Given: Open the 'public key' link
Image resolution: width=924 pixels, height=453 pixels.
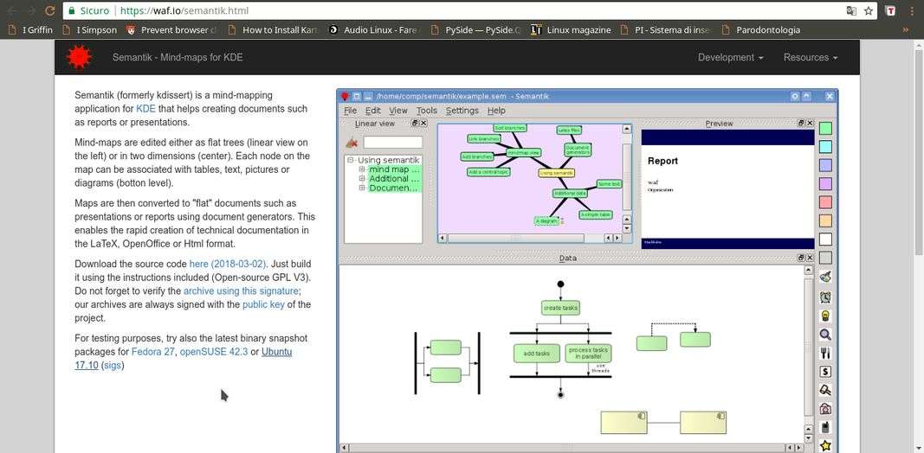Looking at the screenshot, I should 263,304.
